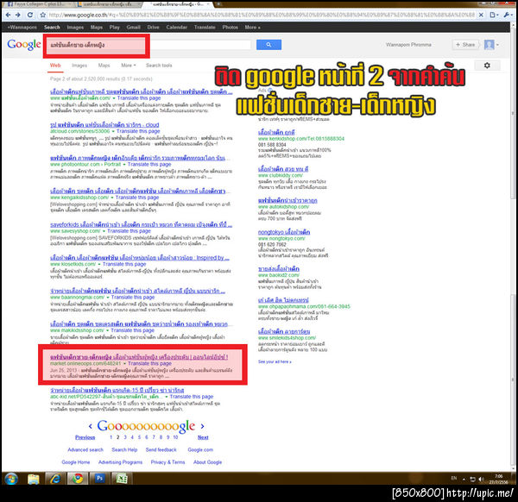This screenshot has width=518, height=502.
Task: Click the EN language indicator in tray
Action: [454, 478]
